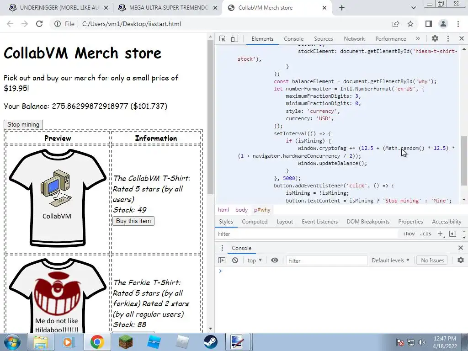The height and width of the screenshot is (351, 468).
Task: Open Steam from the taskbar
Action: [210, 342]
